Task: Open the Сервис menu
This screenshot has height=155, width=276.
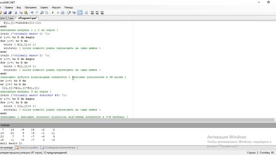Action: [44, 7]
